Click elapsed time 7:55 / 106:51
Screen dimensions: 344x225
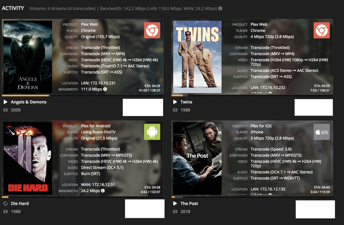320,90
